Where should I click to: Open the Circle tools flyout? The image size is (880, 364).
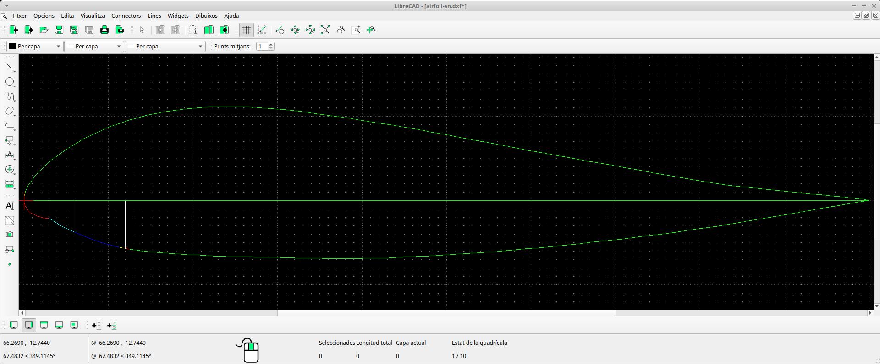[10, 82]
